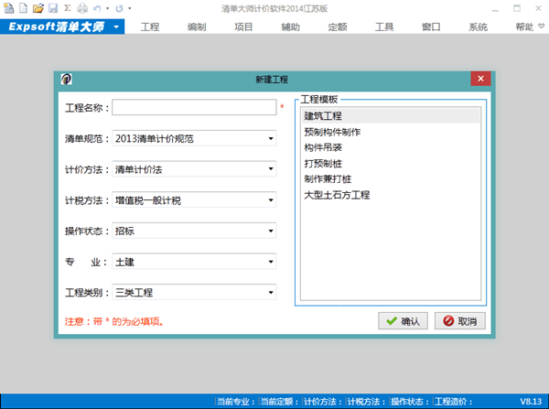Click the open folder icon
The height and width of the screenshot is (409, 549).
(x=38, y=8)
